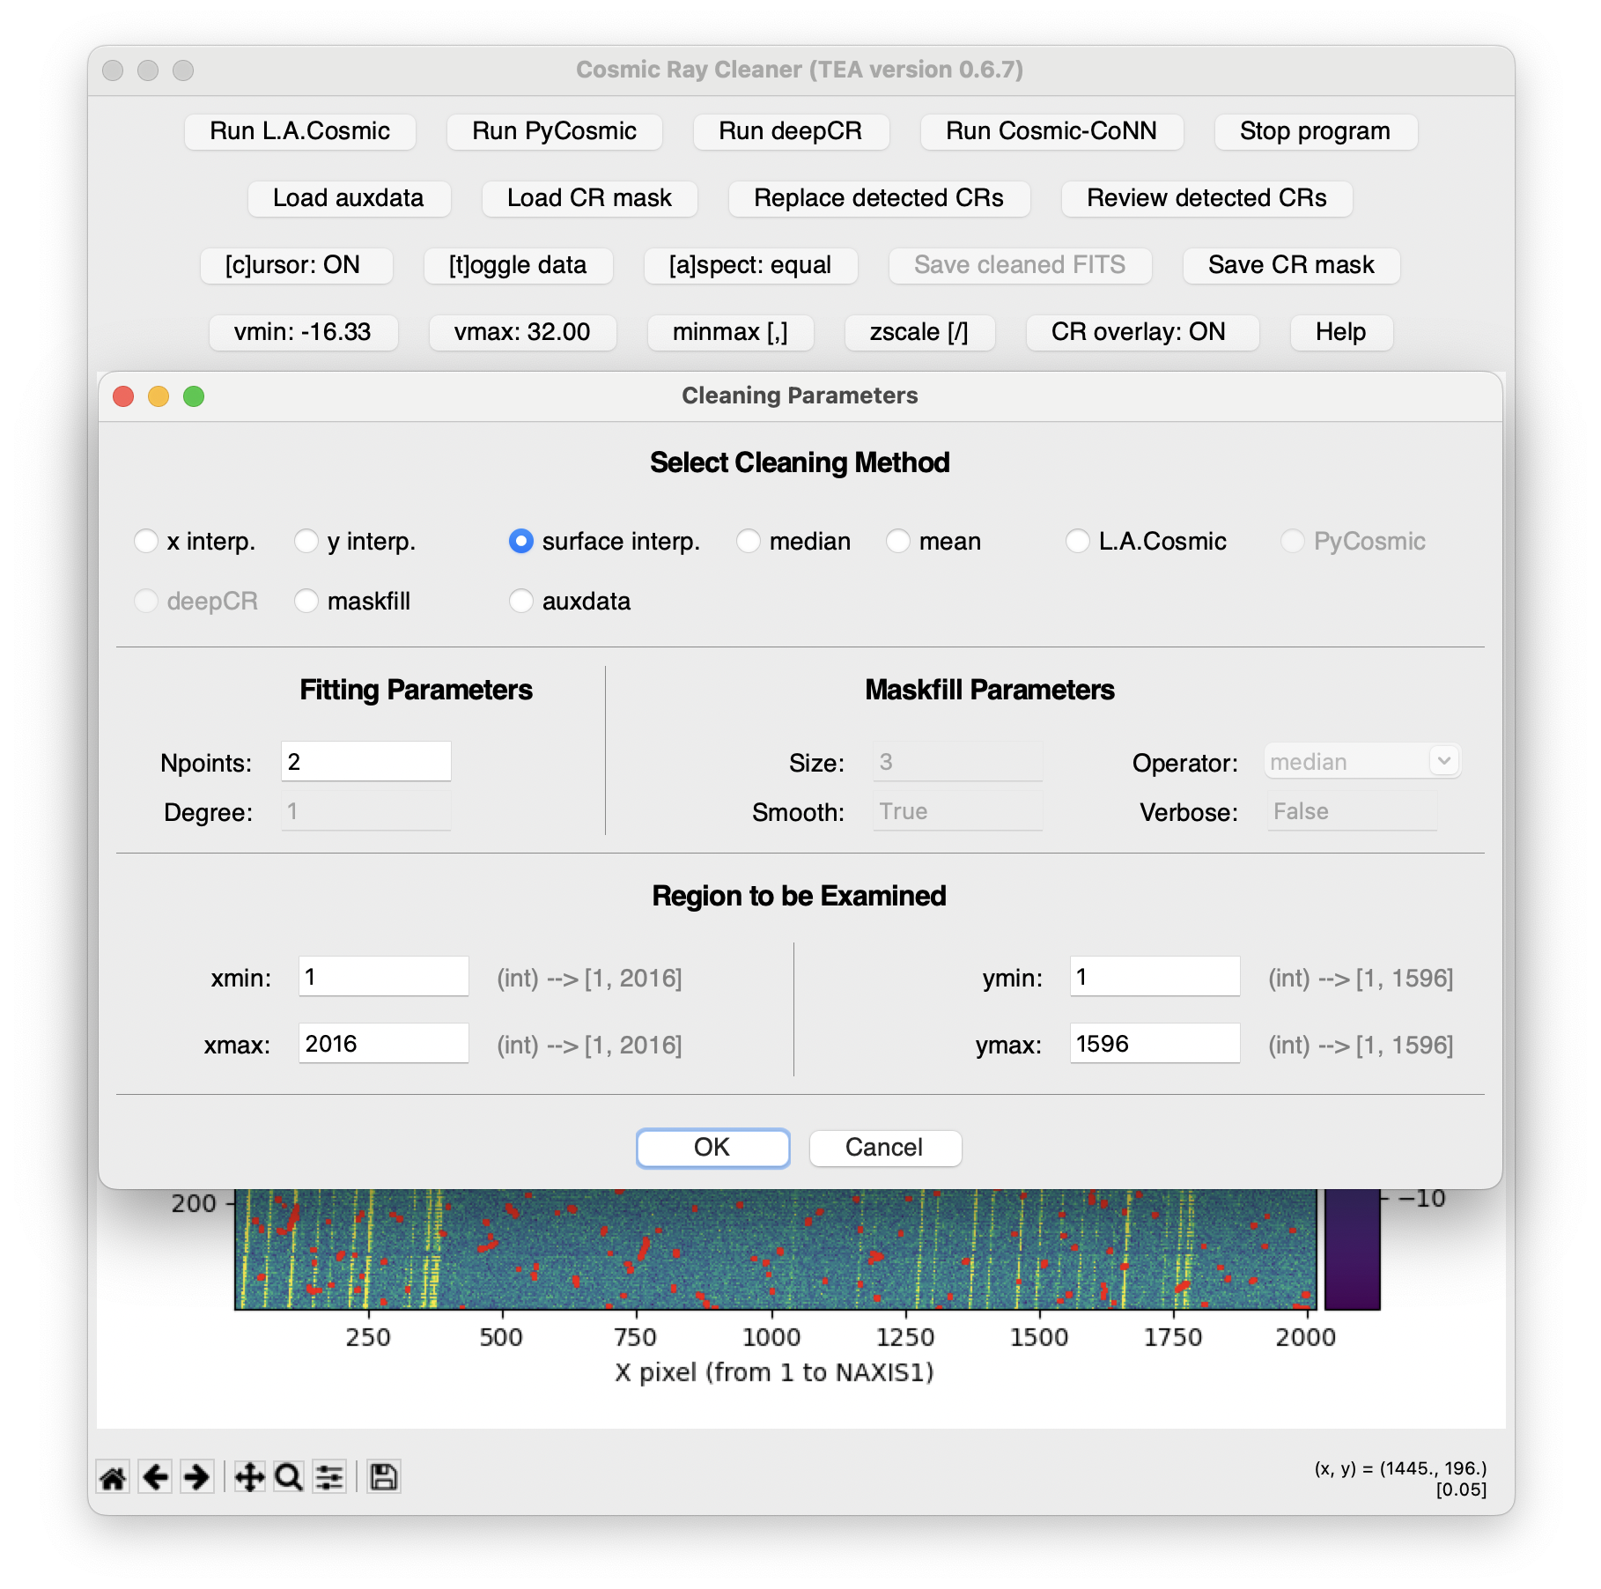Image resolution: width=1601 pixels, height=1589 pixels.
Task: Activate the Zoom magnifier tool
Action: (289, 1477)
